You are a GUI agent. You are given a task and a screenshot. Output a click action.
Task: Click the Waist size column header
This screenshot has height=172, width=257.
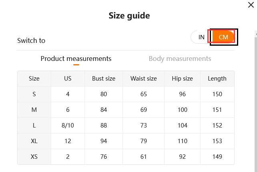point(144,79)
